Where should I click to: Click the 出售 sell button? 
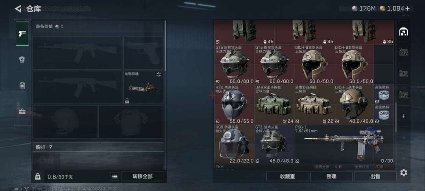(x=375, y=176)
